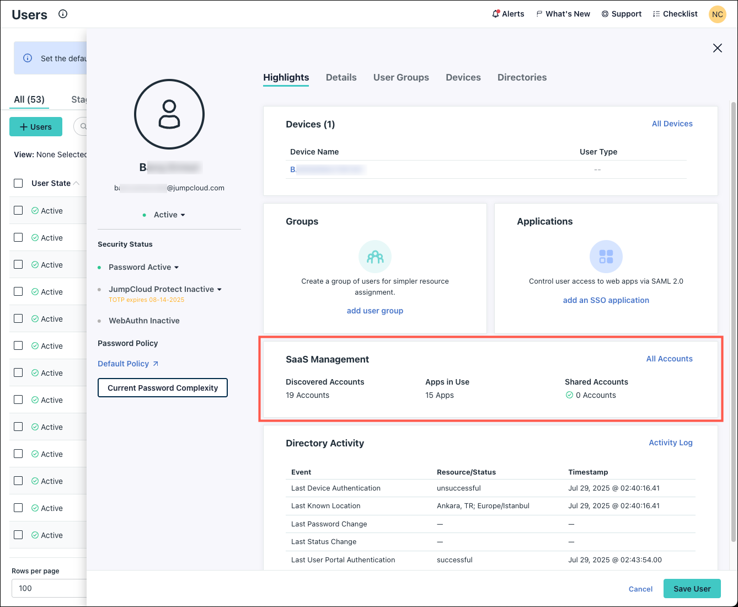Close the user details panel with X
Image resolution: width=738 pixels, height=607 pixels.
[717, 48]
